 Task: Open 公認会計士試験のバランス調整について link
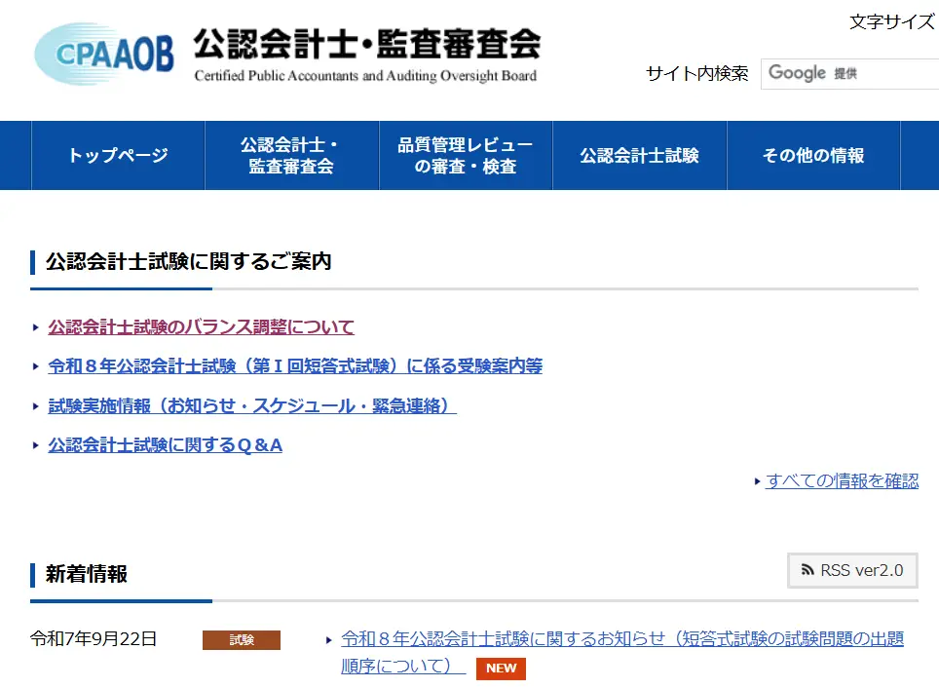coord(202,327)
